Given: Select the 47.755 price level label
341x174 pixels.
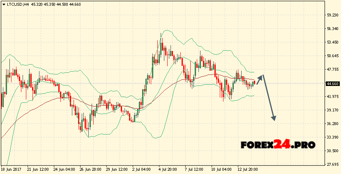Looking at the screenshot, I should tap(332, 70).
